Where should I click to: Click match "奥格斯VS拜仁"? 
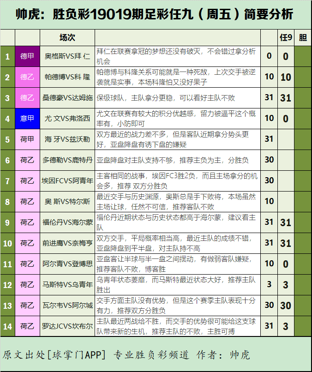(x=67, y=56)
